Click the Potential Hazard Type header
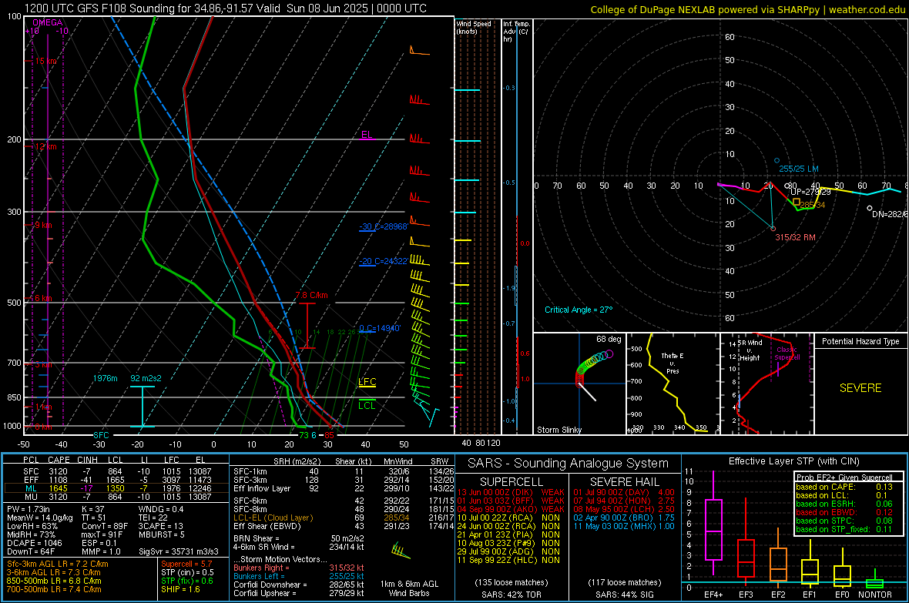 point(860,341)
